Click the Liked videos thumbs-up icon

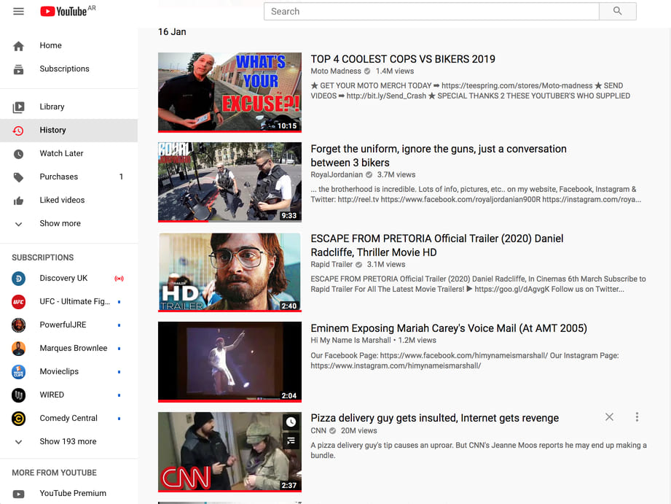pyautogui.click(x=18, y=201)
